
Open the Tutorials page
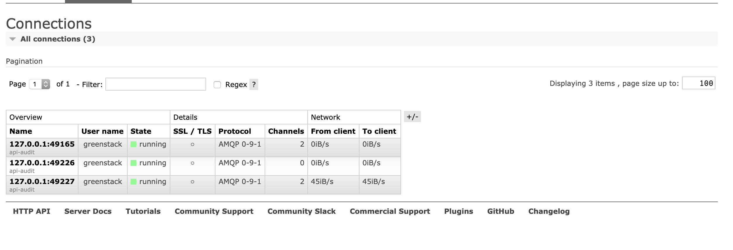[x=143, y=211]
